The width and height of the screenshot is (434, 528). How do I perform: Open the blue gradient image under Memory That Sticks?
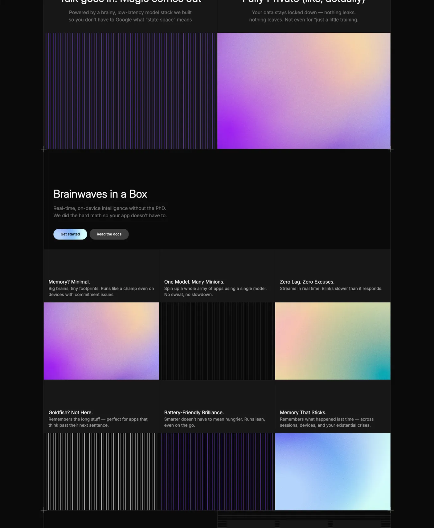[333, 472]
